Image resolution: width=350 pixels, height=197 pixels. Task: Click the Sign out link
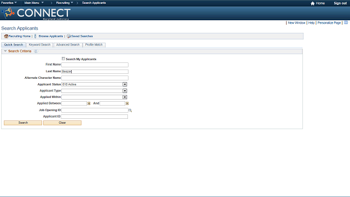pos(340,3)
